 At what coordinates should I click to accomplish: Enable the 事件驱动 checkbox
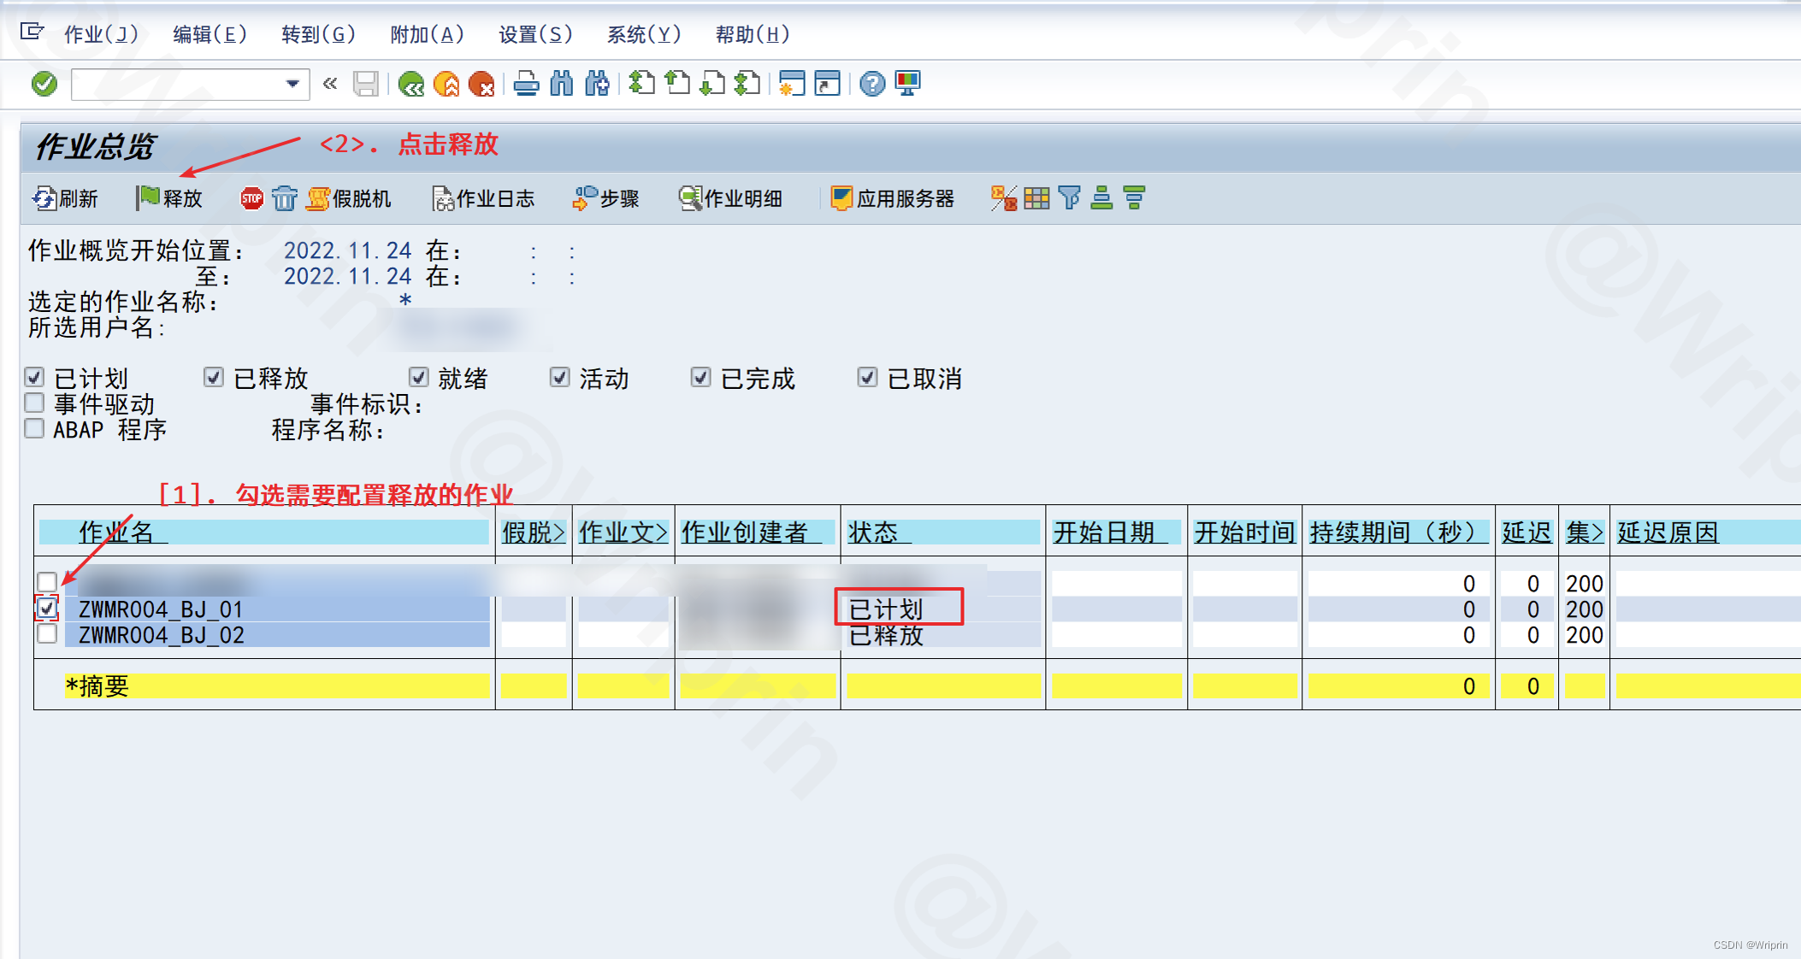34,403
